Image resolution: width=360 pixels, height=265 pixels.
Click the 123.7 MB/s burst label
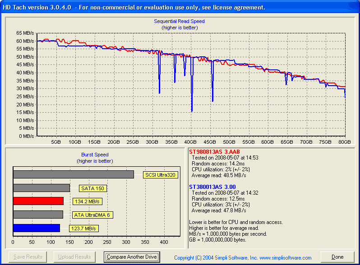pos(83,228)
